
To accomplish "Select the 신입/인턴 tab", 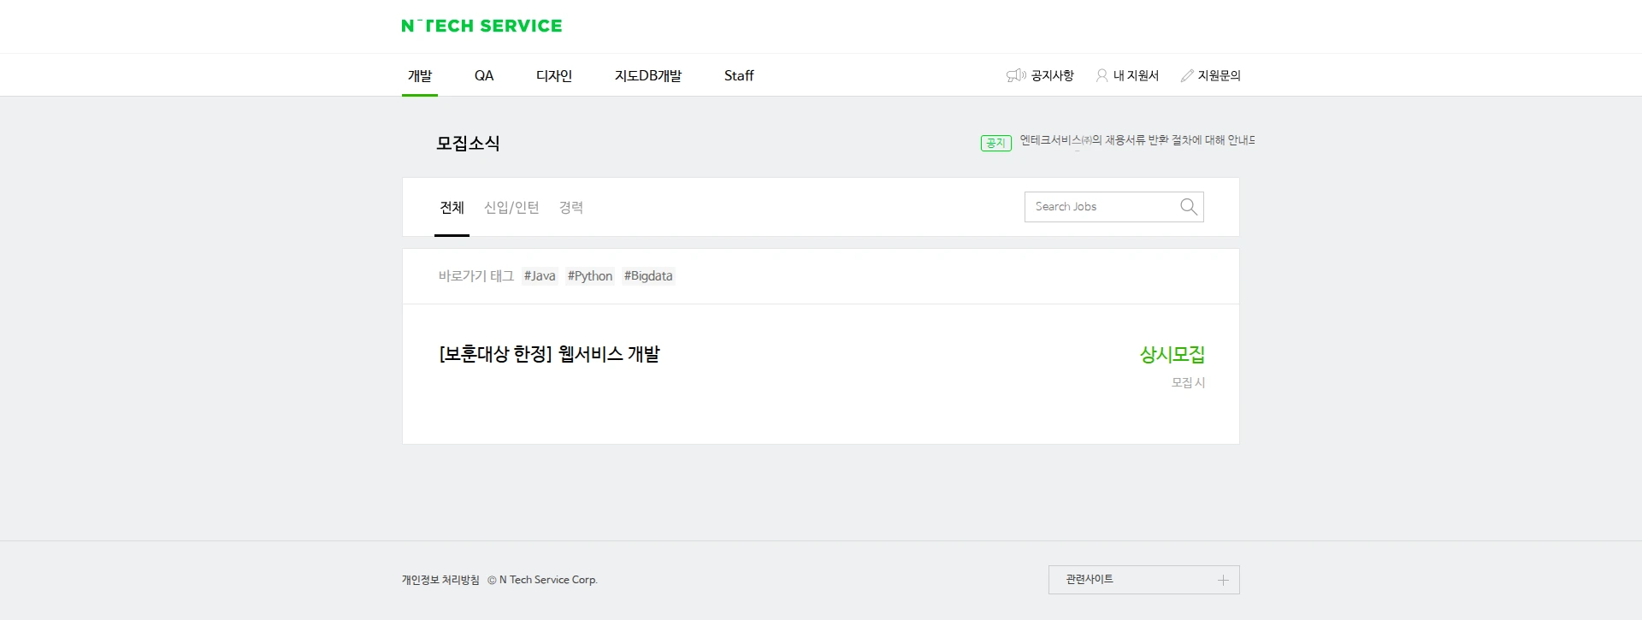I will [x=511, y=207].
